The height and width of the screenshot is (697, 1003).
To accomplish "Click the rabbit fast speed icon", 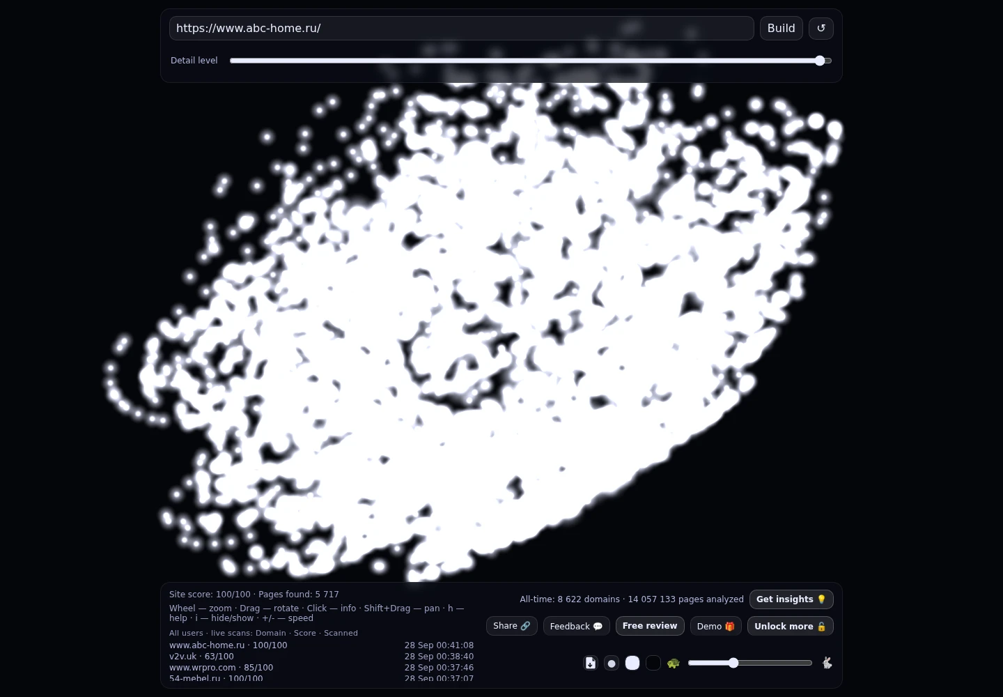I will pos(827,663).
